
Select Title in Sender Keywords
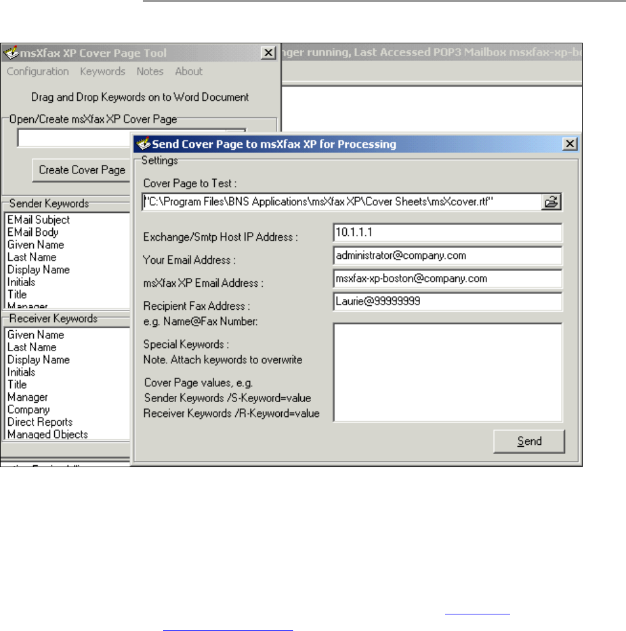pos(17,294)
